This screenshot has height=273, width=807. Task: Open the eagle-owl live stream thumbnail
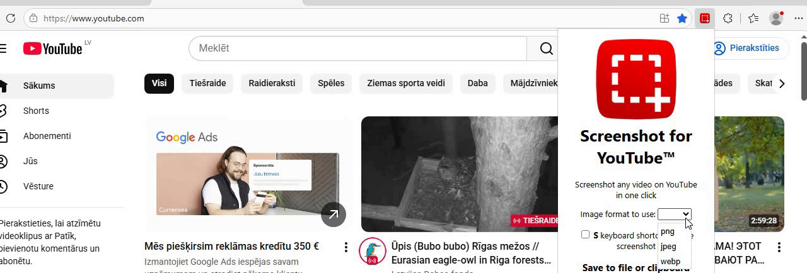pos(459,174)
